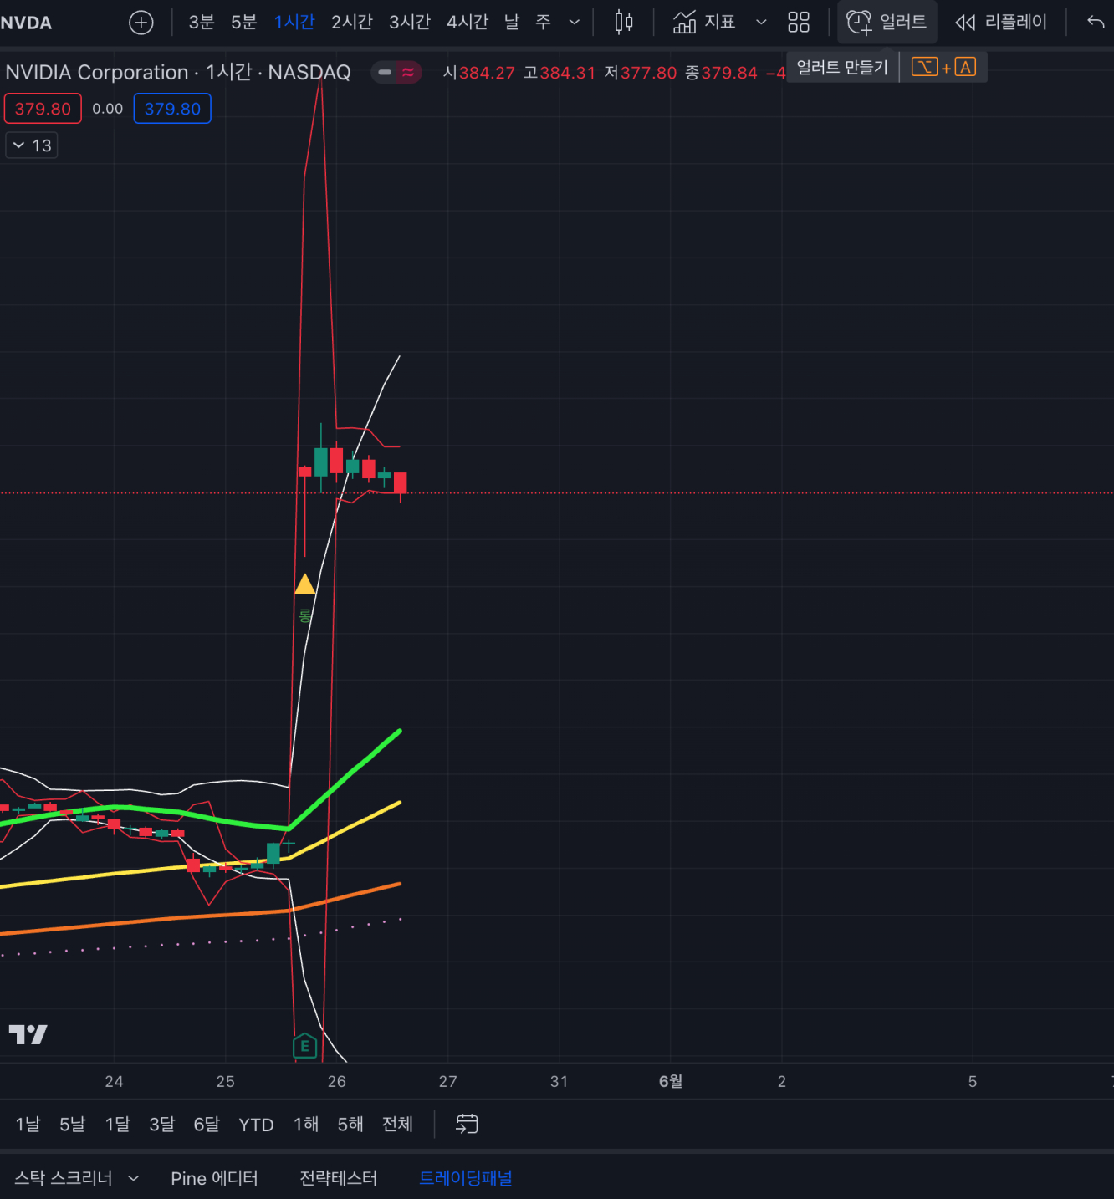The image size is (1114, 1199).
Task: Toggle the gray dash status pill icon
Action: coord(385,73)
